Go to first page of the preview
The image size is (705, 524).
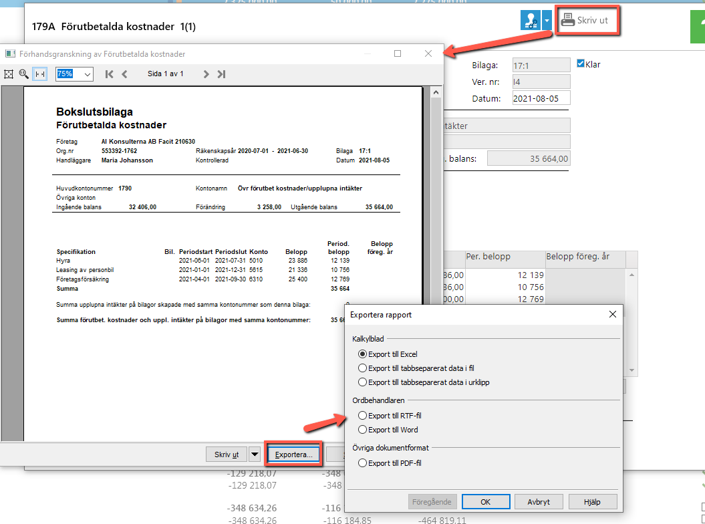109,74
